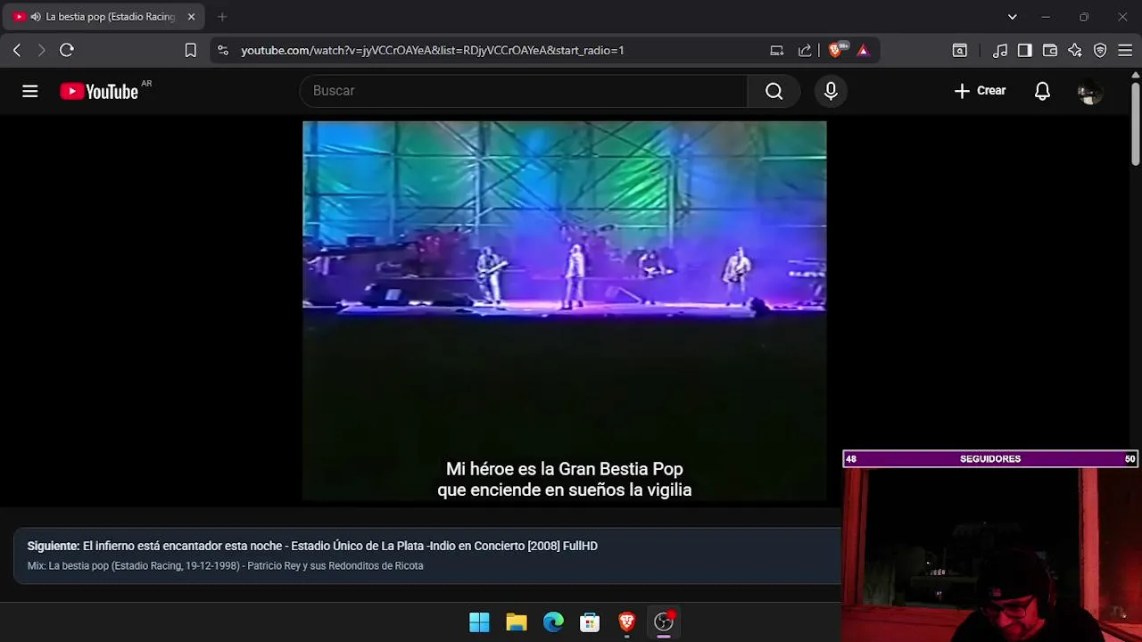Open the media playlist music icon
This screenshot has width=1142, height=642.
(x=1000, y=51)
